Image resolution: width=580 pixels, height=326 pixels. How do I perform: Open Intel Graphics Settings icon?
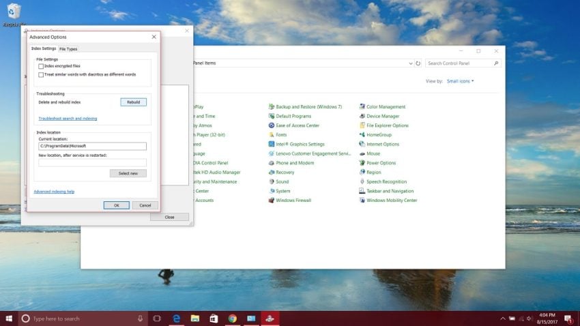[x=271, y=144]
